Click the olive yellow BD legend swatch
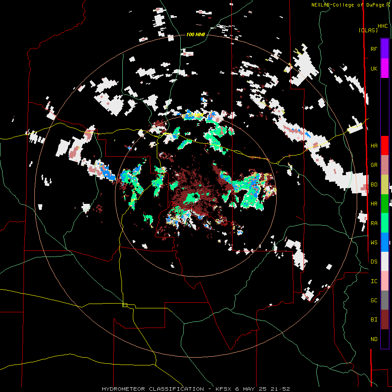 click(x=385, y=185)
